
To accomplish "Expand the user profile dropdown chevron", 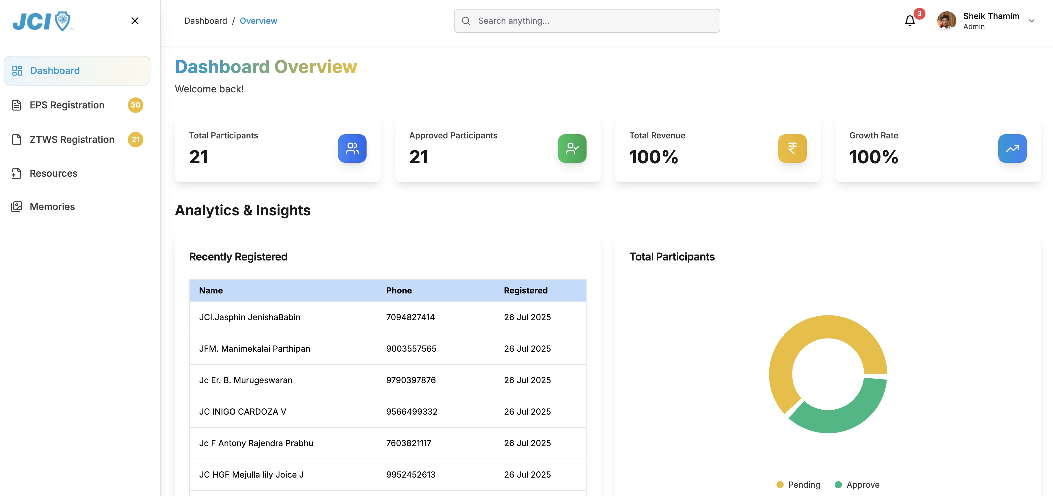I will pyautogui.click(x=1031, y=21).
